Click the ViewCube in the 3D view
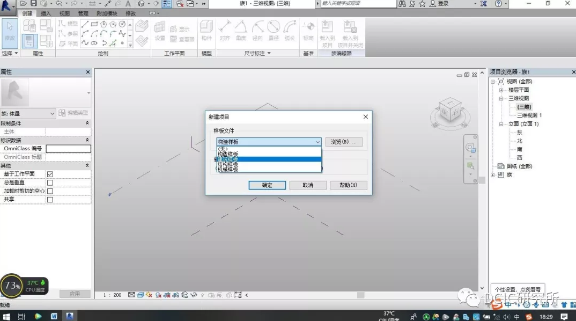The width and height of the screenshot is (576, 321). click(449, 111)
